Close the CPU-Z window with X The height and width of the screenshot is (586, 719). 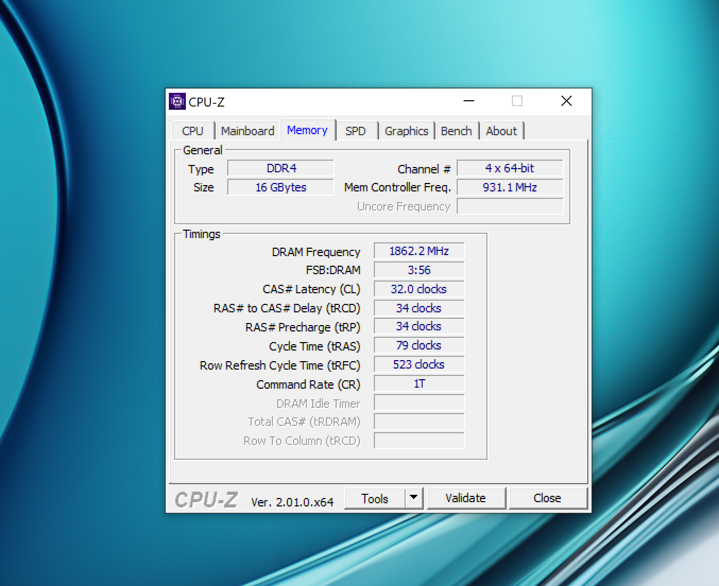pyautogui.click(x=567, y=101)
